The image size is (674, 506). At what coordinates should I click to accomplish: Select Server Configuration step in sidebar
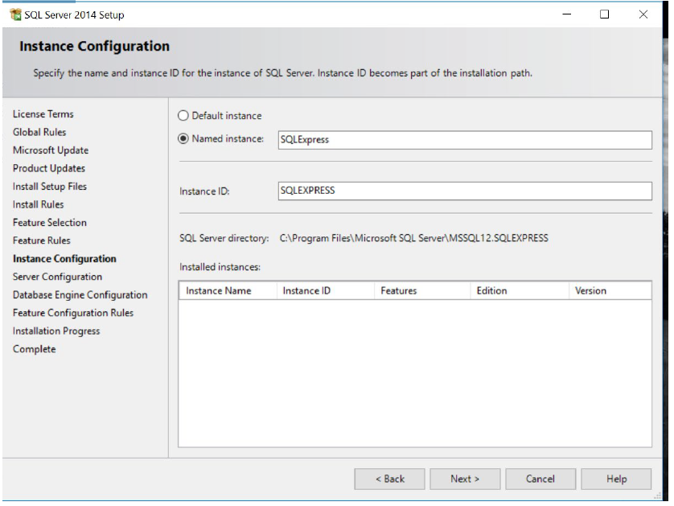coord(57,277)
